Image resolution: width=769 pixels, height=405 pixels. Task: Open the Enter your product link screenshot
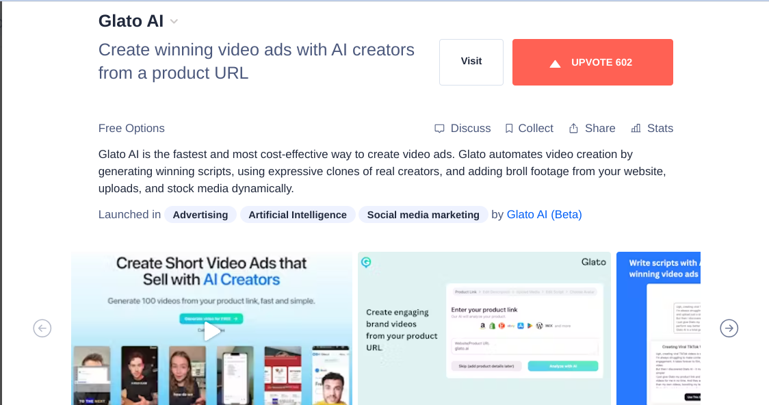[484, 328]
